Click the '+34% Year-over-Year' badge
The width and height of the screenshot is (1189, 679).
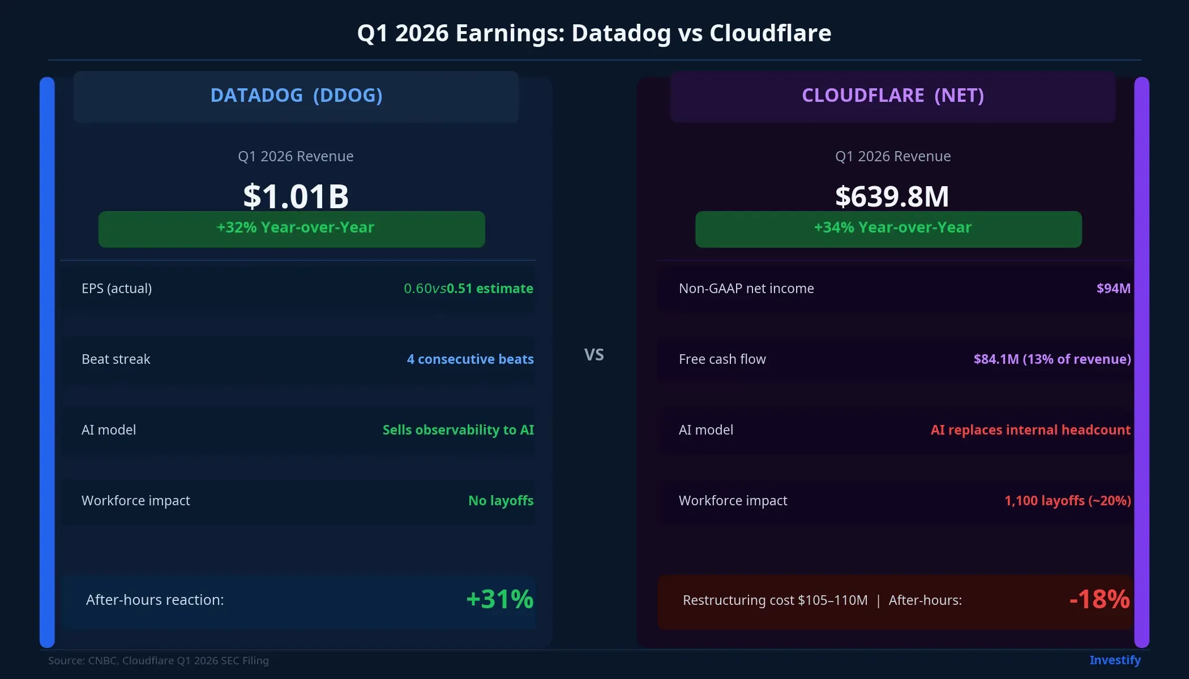pos(888,229)
